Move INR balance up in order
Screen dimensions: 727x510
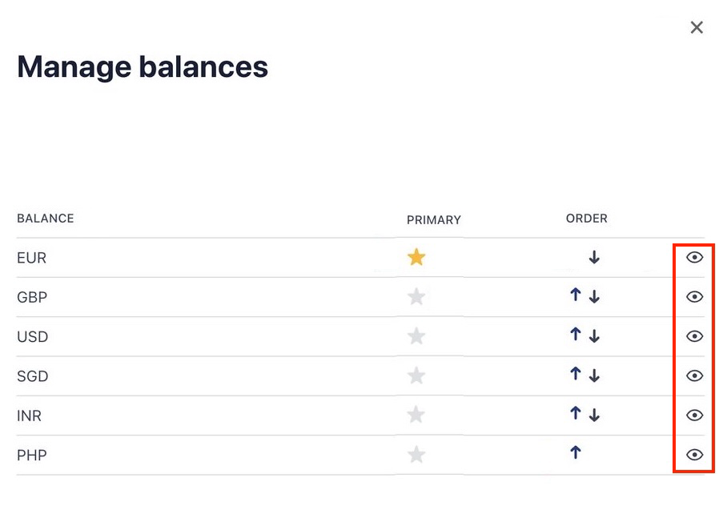(x=575, y=413)
